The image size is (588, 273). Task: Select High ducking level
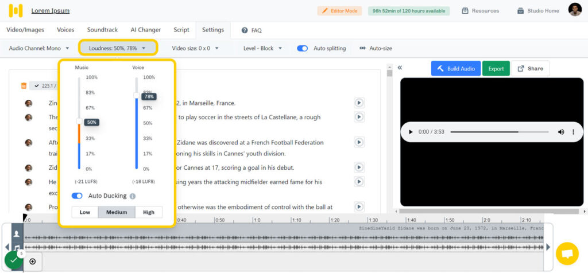point(149,212)
